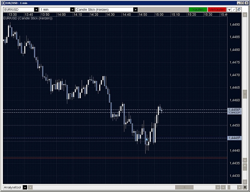250x192 pixels.
Task: Click the vertical scrollbar up arrow
Action: pos(245,15)
